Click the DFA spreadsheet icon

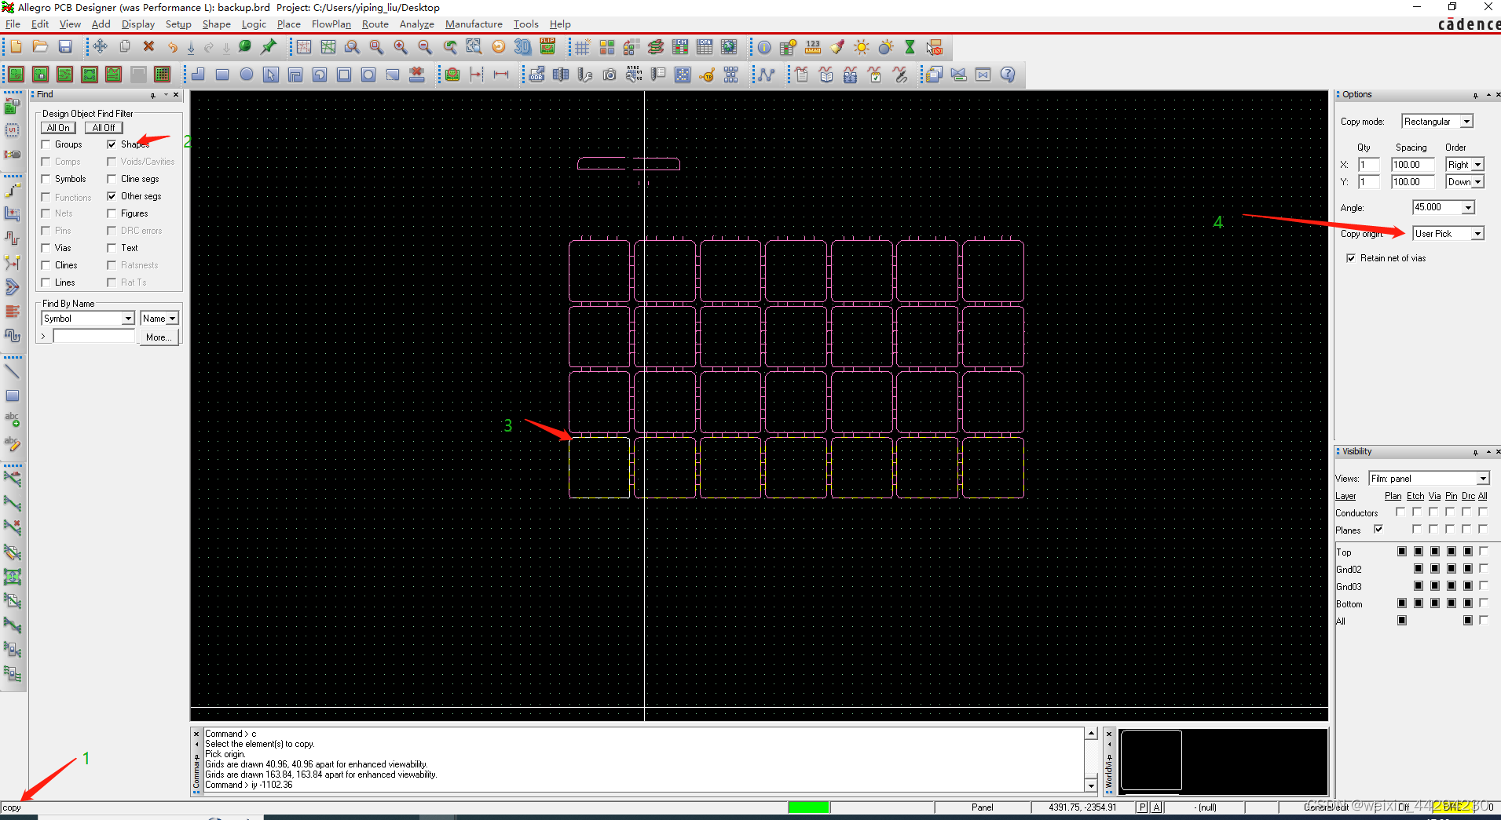[x=705, y=47]
